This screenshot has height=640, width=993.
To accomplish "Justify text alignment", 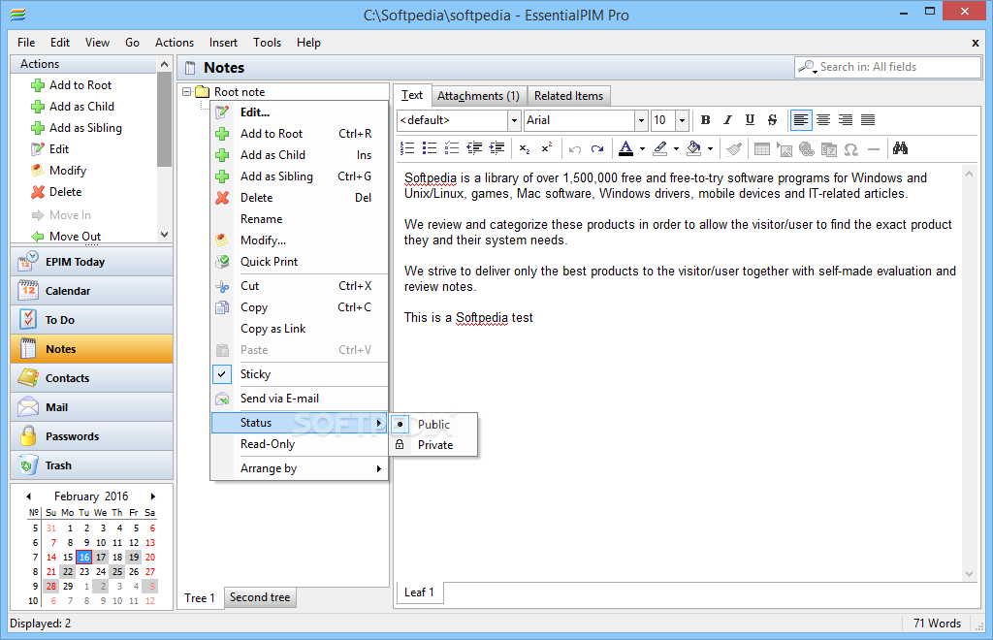I will tap(868, 119).
